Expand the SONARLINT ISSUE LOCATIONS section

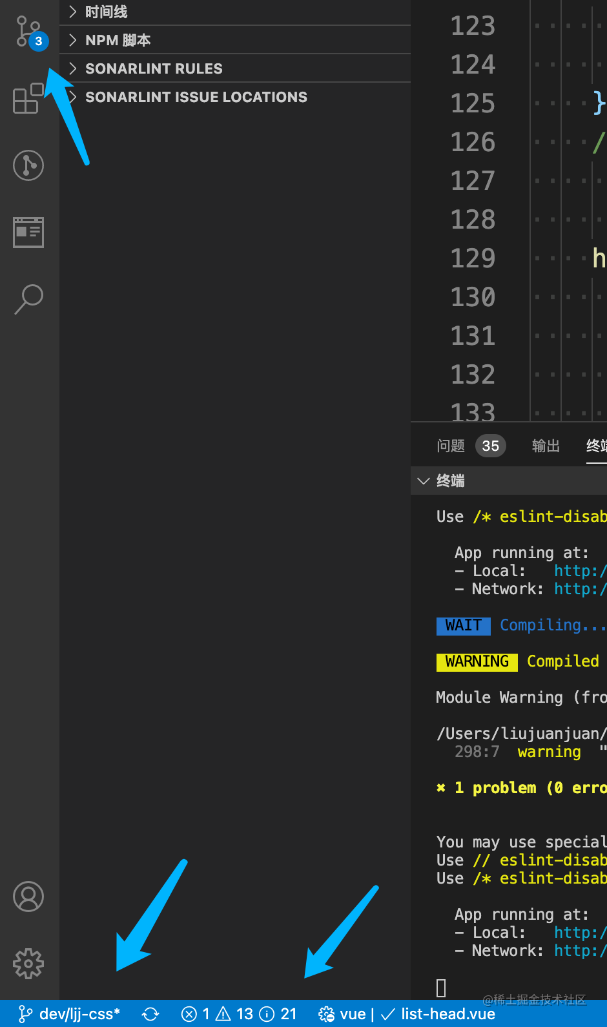click(235, 97)
